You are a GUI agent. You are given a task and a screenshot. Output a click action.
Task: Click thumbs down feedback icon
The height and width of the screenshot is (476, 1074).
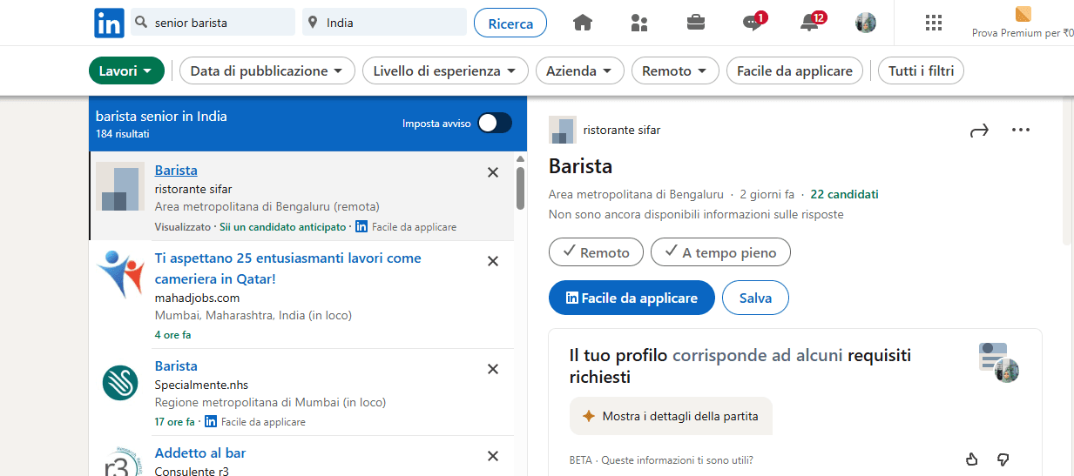tap(1003, 459)
